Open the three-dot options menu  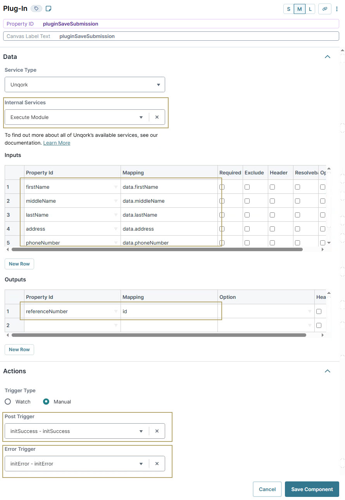click(336, 9)
